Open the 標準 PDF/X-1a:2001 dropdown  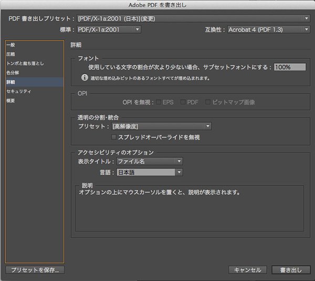pyautogui.click(x=109, y=29)
